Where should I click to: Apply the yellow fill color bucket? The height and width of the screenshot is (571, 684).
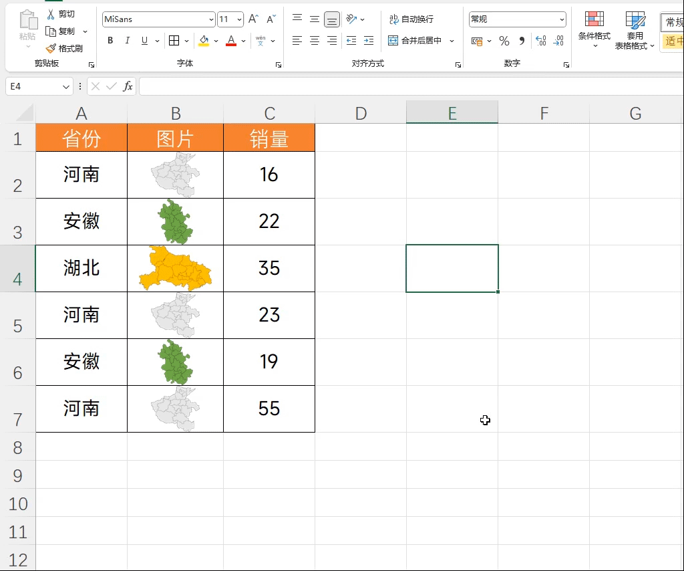click(204, 41)
